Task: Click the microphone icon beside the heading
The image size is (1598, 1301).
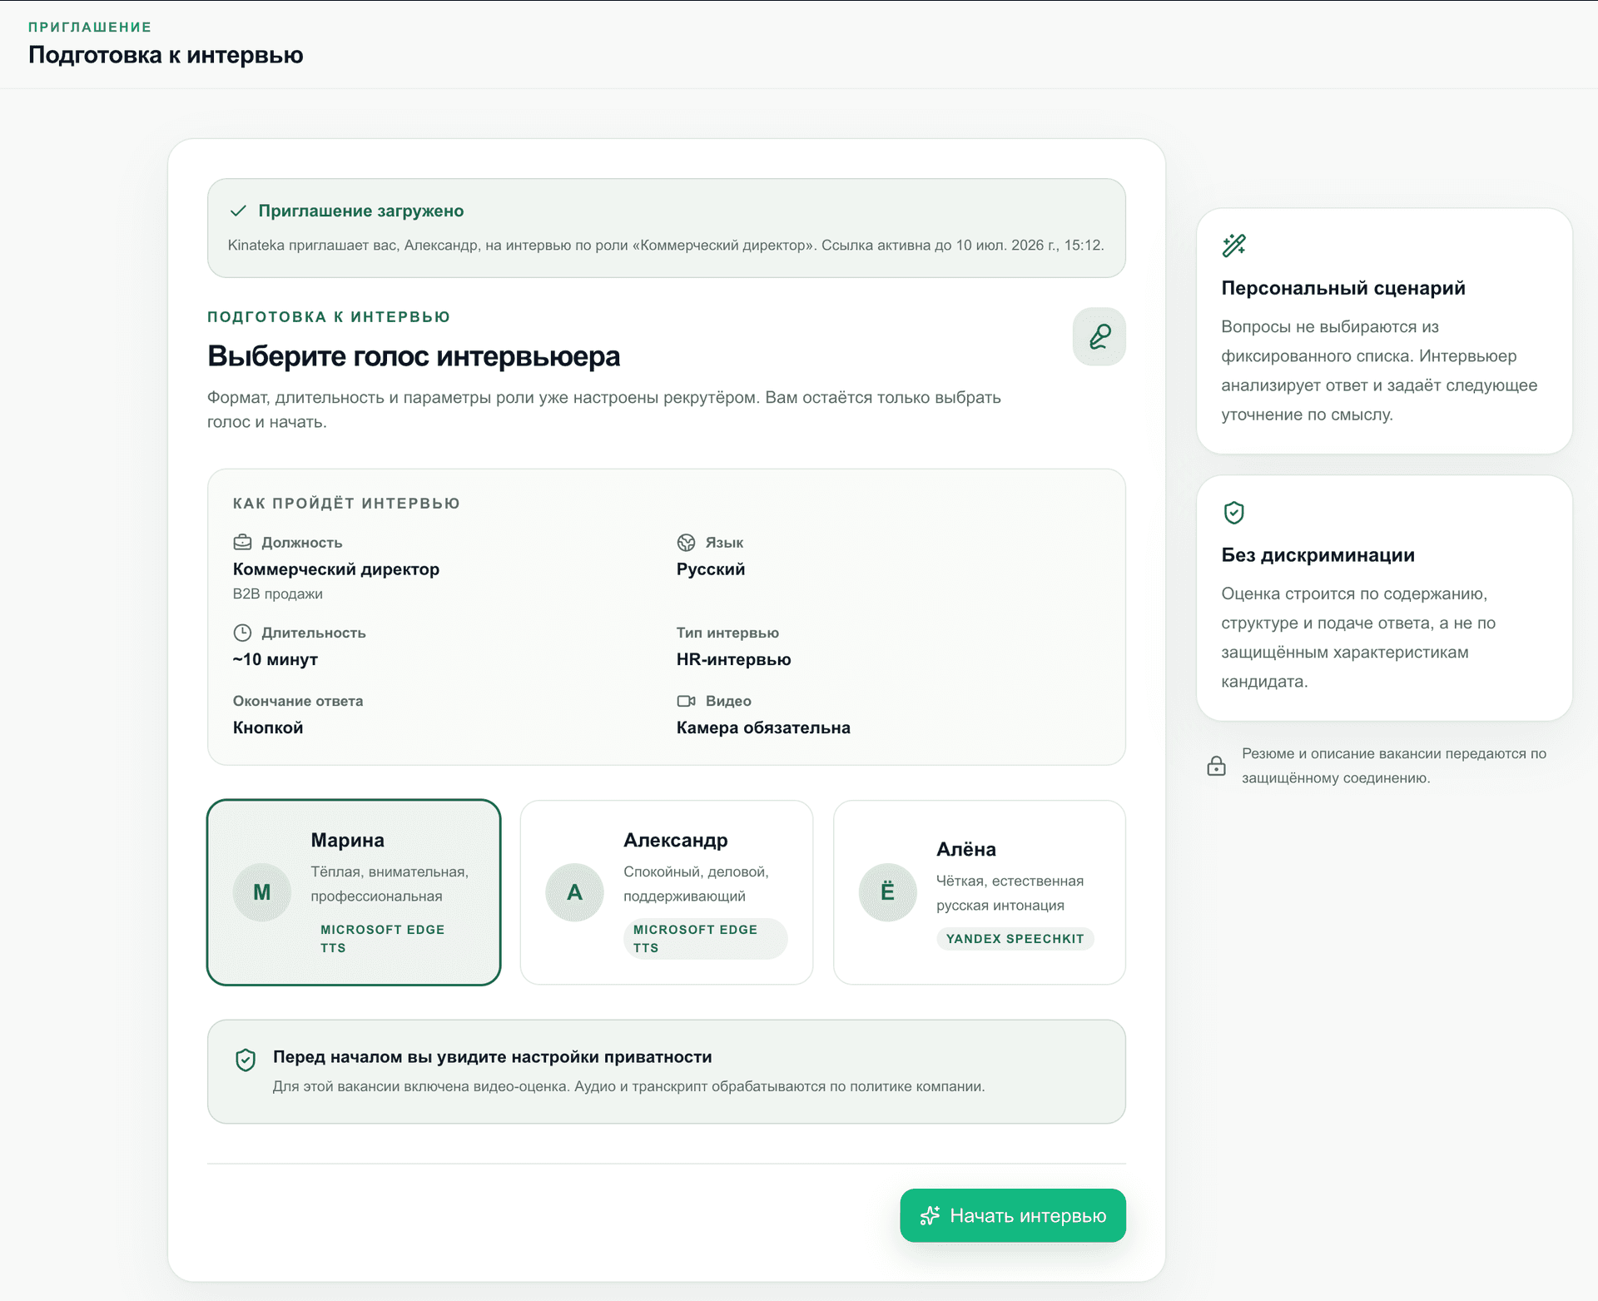Action: tap(1099, 336)
